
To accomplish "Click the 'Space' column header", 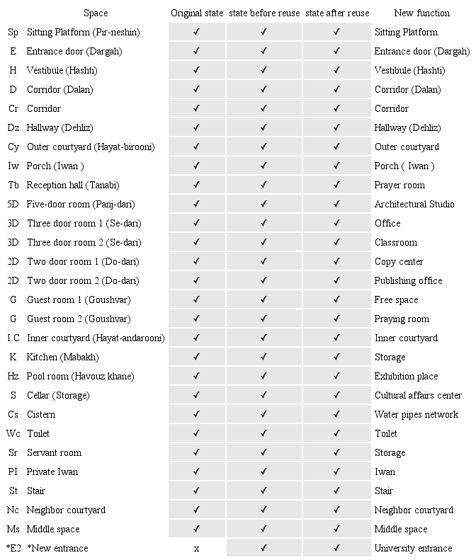I will click(x=96, y=13).
